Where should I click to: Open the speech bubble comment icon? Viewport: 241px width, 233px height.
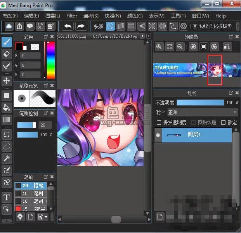click(x=30, y=26)
